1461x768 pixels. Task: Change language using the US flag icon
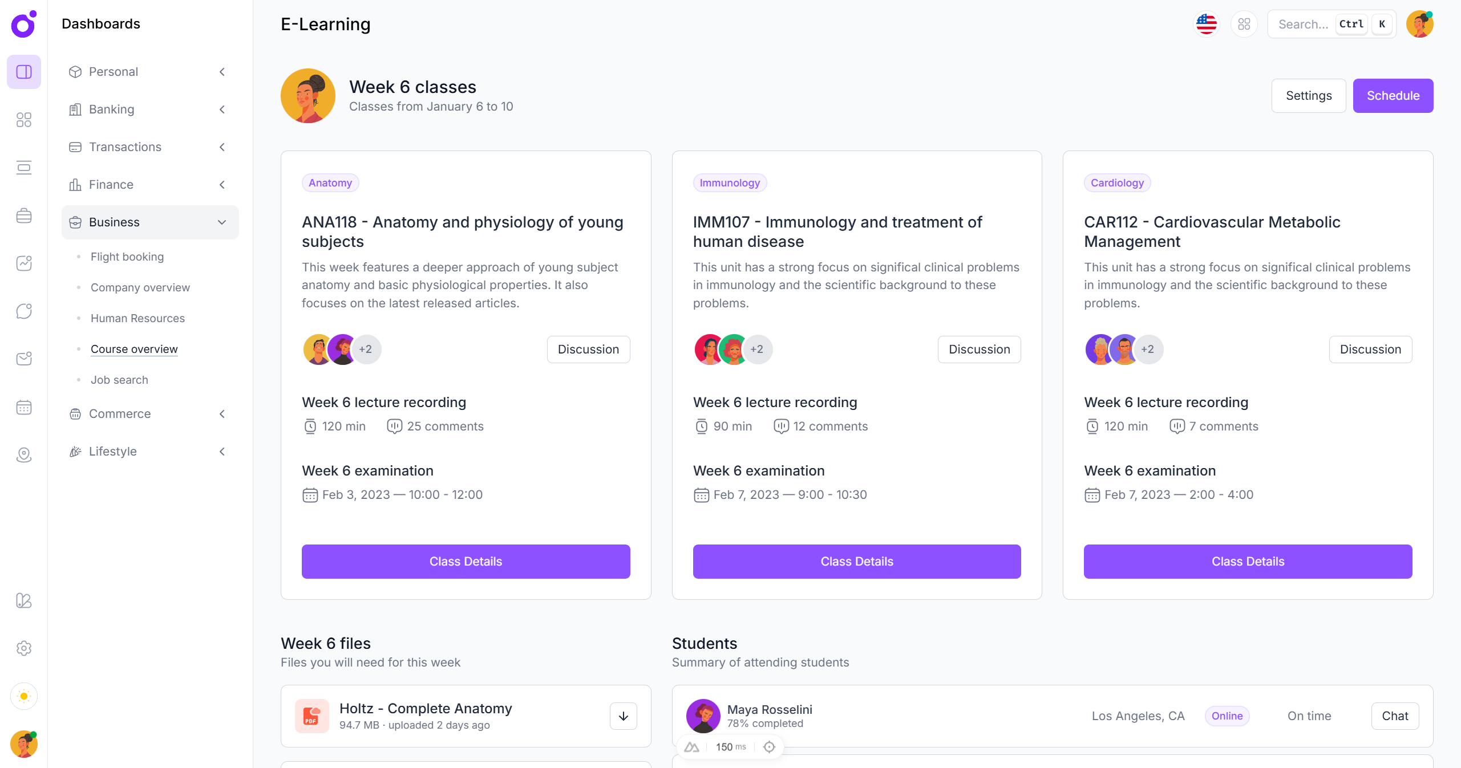click(x=1206, y=24)
